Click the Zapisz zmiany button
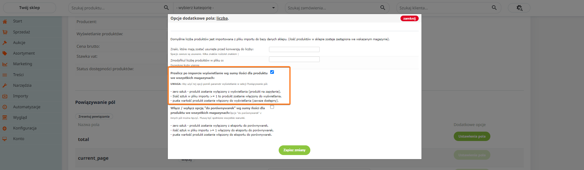 [294, 150]
